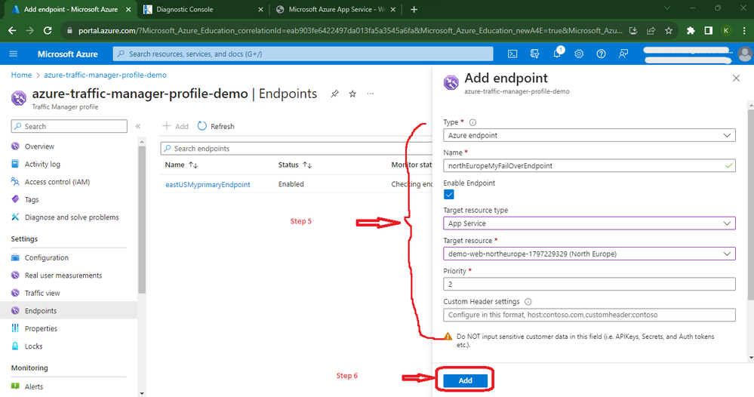This screenshot has width=754, height=397.
Task: Click the global Azure search bar
Action: 303,54
